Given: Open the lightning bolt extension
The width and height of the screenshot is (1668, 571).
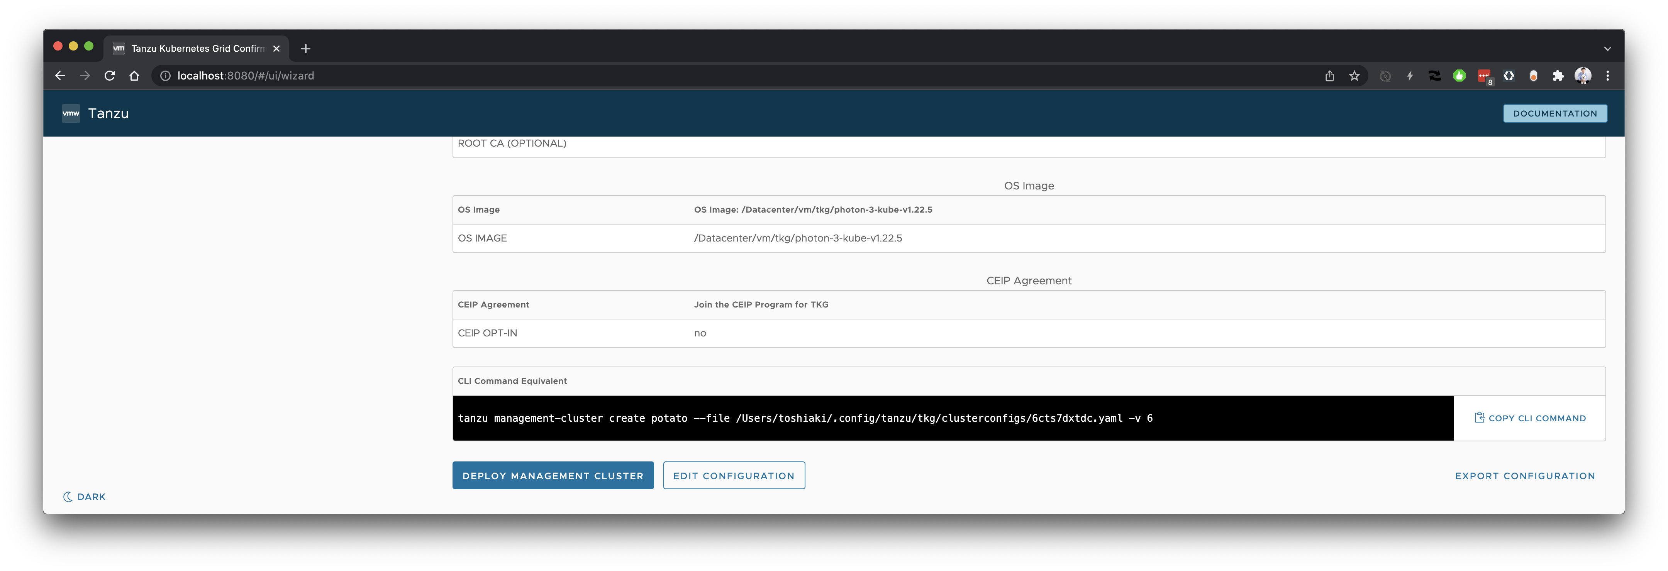Looking at the screenshot, I should [1410, 76].
